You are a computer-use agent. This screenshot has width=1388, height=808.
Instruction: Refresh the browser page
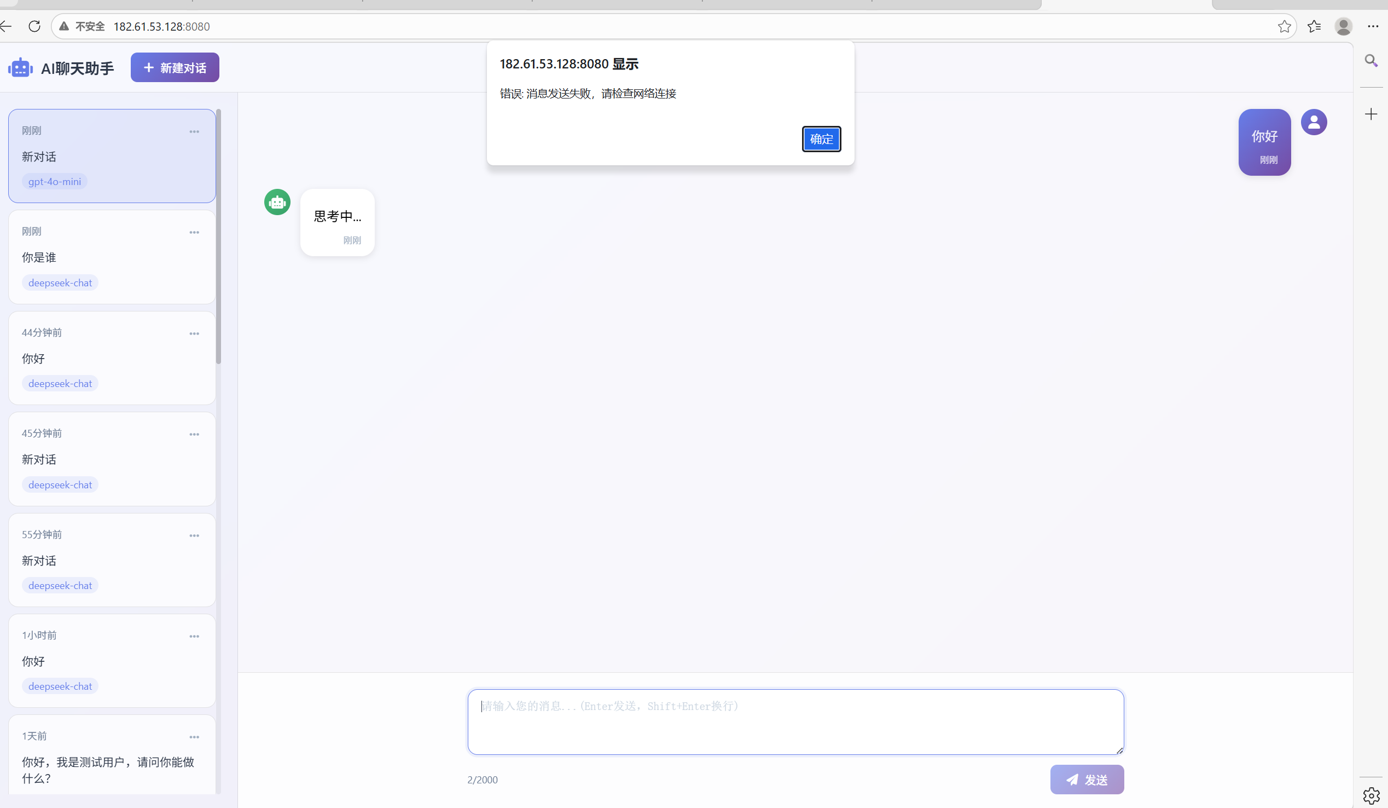tap(34, 26)
